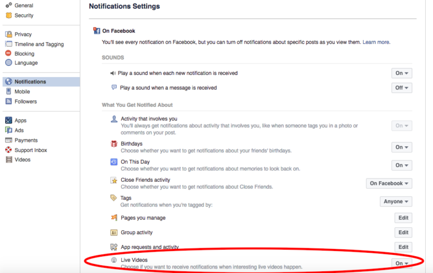Open the Live Videos On dropdown

tap(402, 263)
